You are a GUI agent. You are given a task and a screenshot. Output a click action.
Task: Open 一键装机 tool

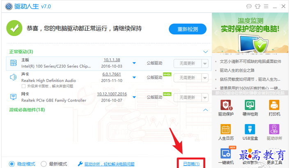[226, 156]
